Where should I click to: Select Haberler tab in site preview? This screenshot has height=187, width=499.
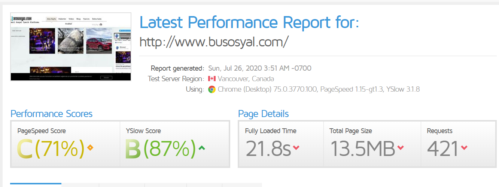(62, 19)
